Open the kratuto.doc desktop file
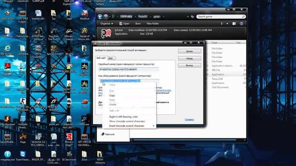The height and width of the screenshot is (166, 296). click(x=38, y=15)
